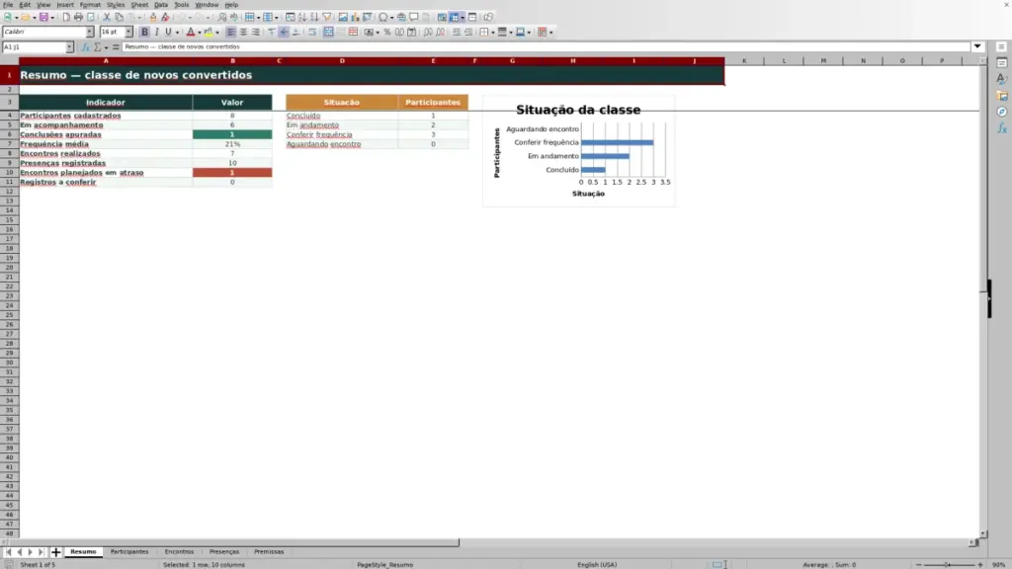
Task: Click the Insert Comment icon
Action: click(x=414, y=18)
